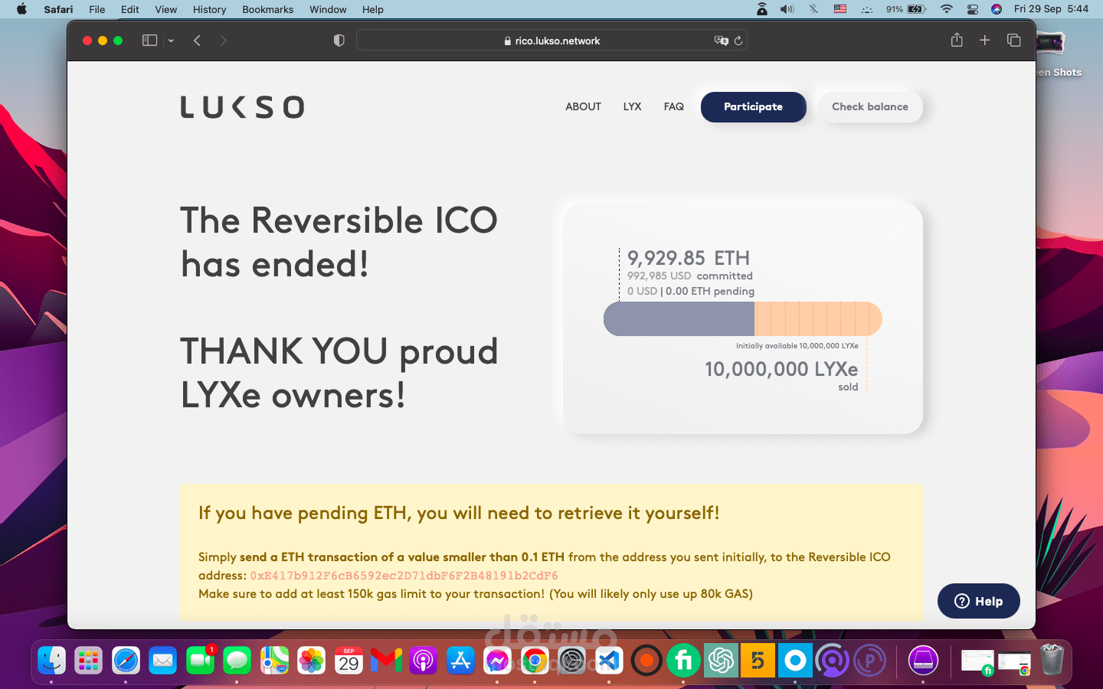Click the LYXe sold progress bar
The height and width of the screenshot is (689, 1103).
click(x=742, y=318)
